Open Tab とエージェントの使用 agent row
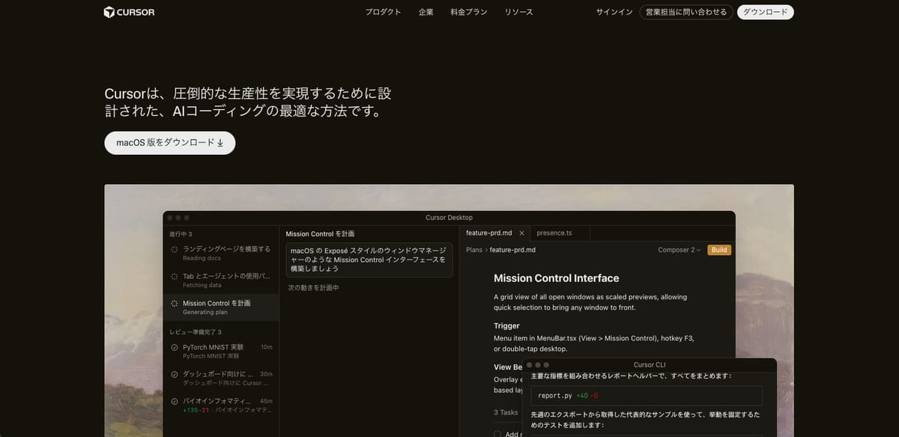Screen dimensions: 899x437 pos(220,281)
